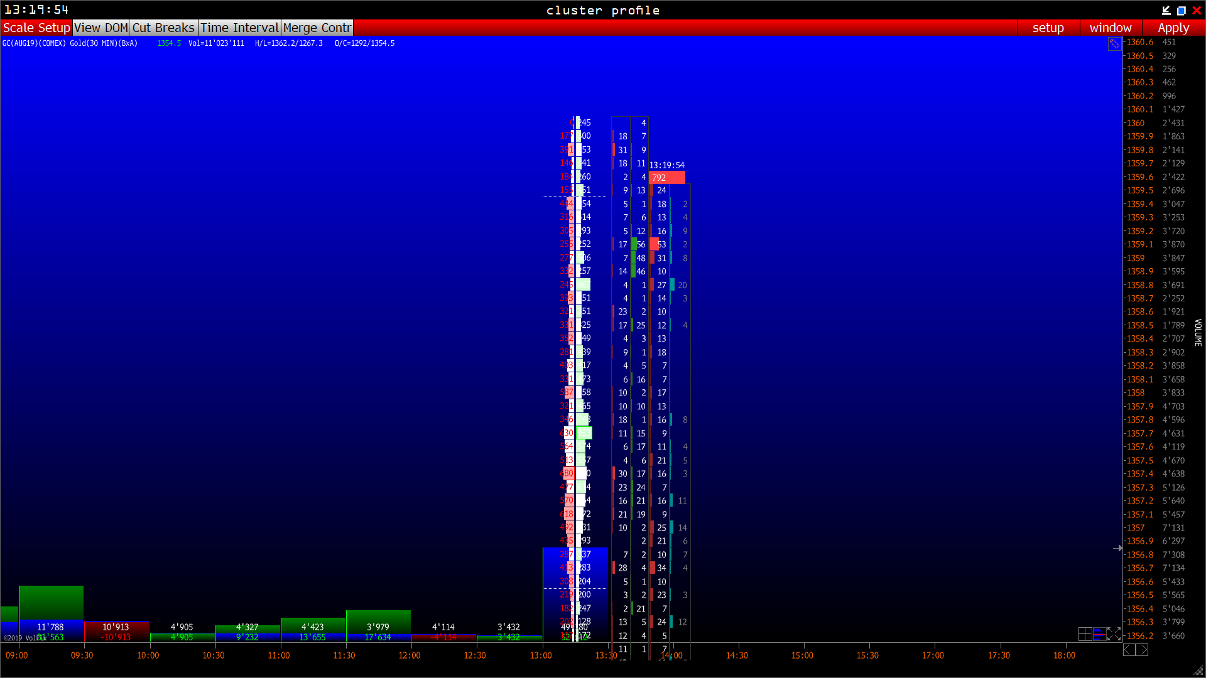Image resolution: width=1206 pixels, height=678 pixels.
Task: Minimize window using the down-left arrow icon
Action: pyautogui.click(x=1166, y=10)
